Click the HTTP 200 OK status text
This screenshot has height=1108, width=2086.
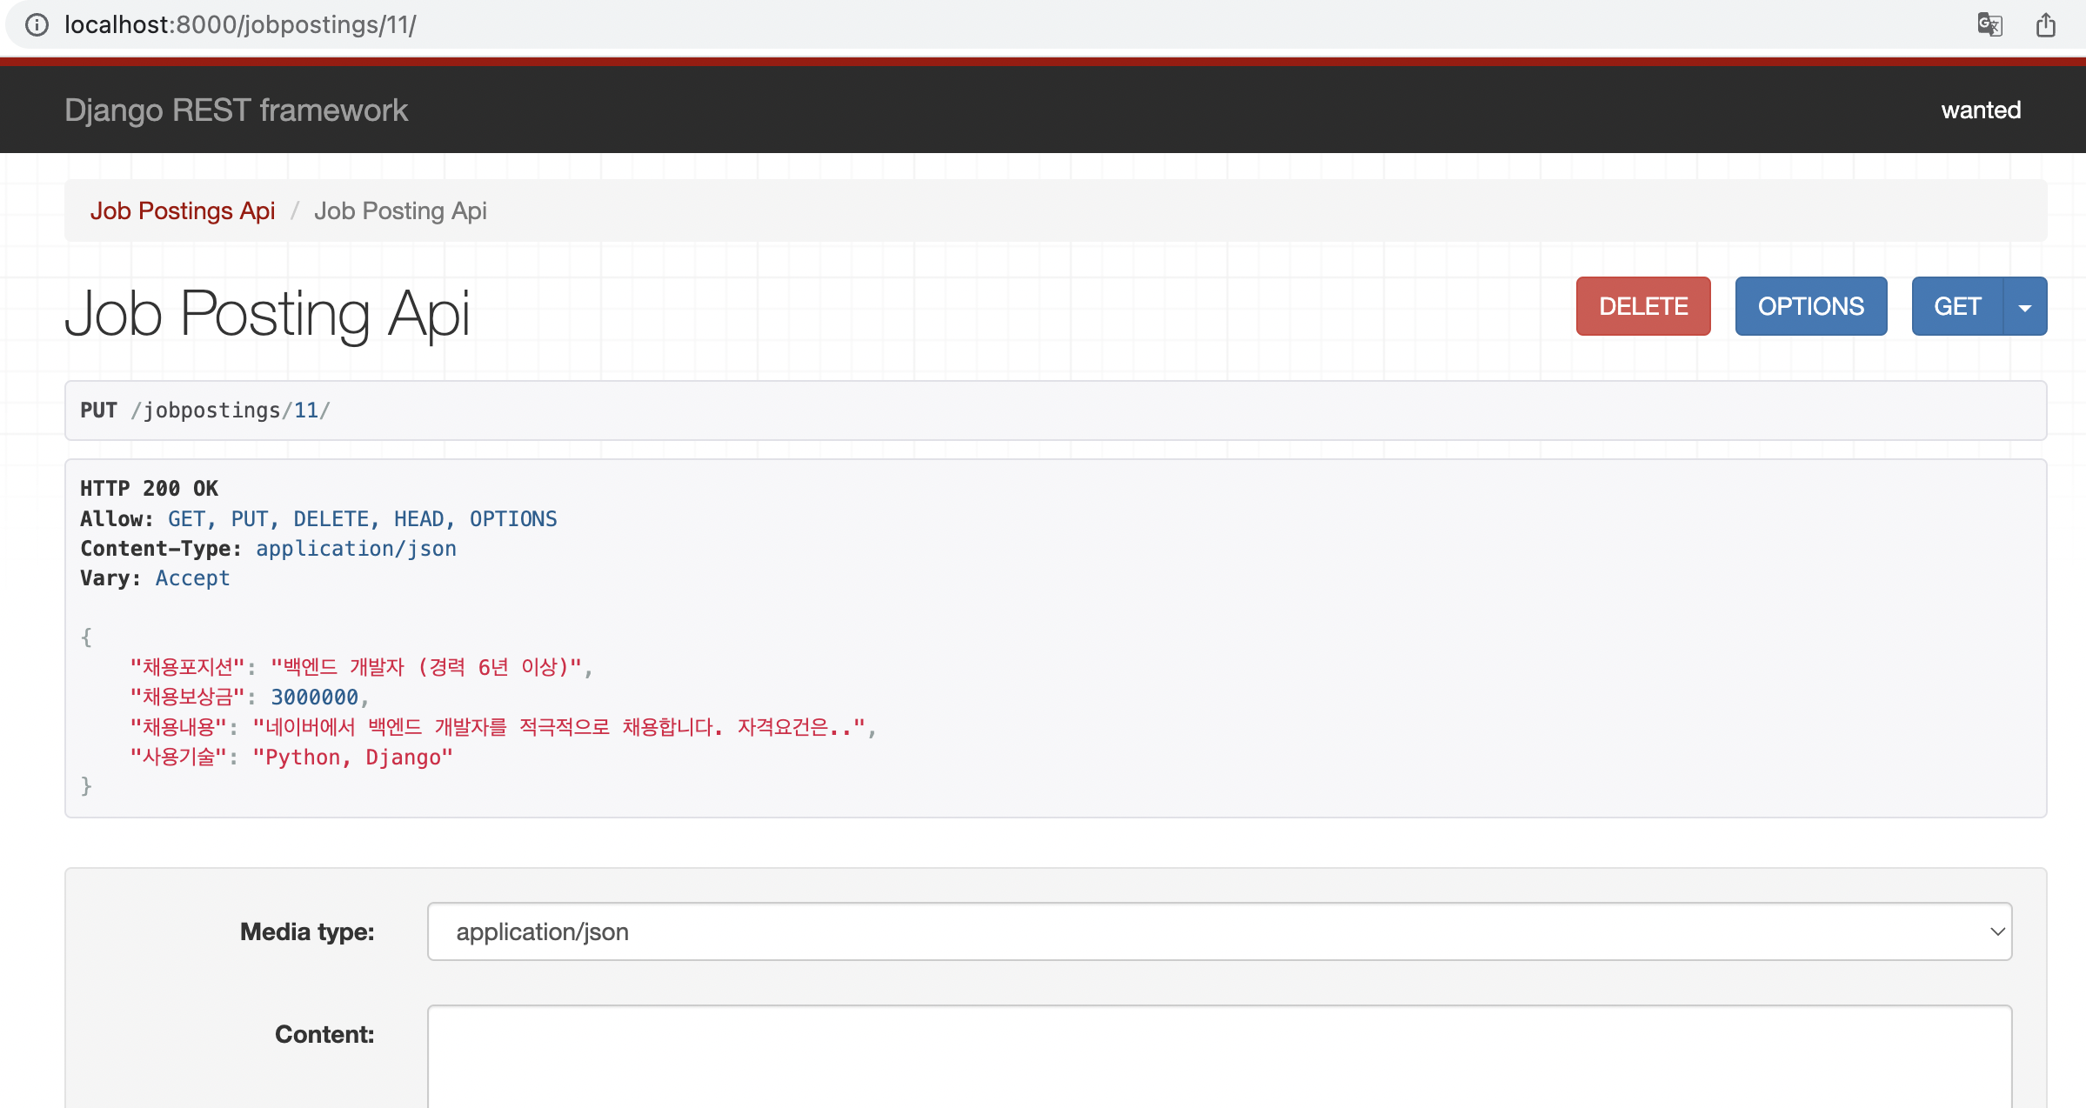pyautogui.click(x=150, y=489)
